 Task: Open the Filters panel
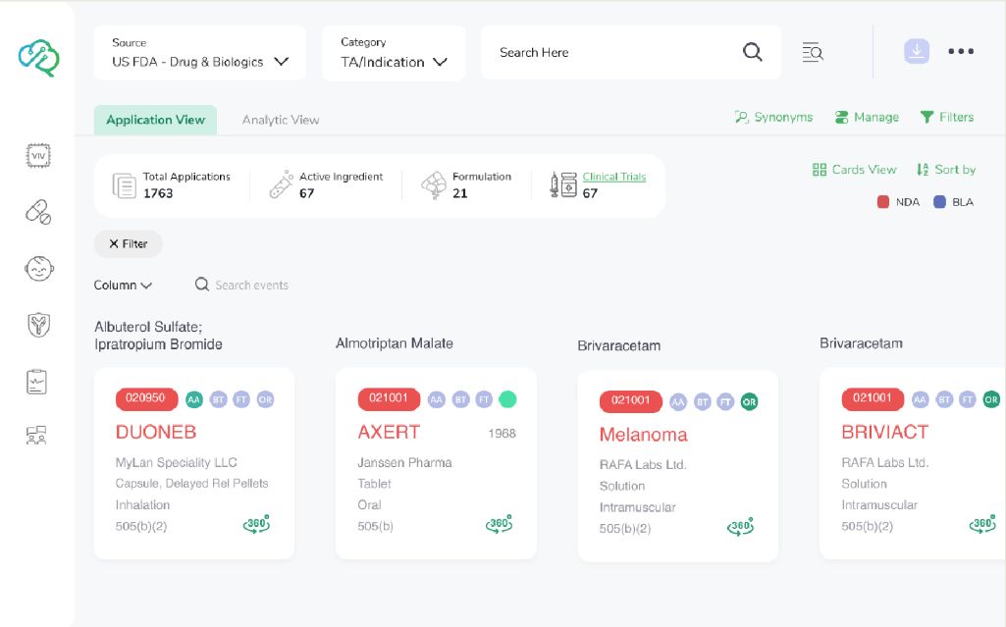pyautogui.click(x=947, y=117)
